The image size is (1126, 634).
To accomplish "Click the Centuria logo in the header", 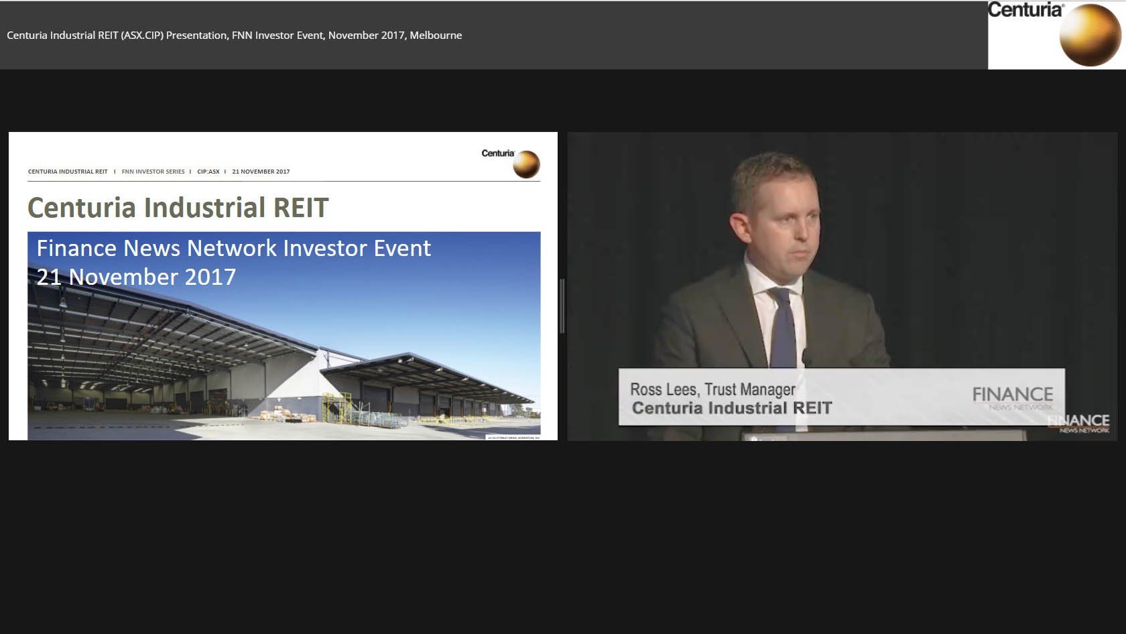I will [1056, 34].
